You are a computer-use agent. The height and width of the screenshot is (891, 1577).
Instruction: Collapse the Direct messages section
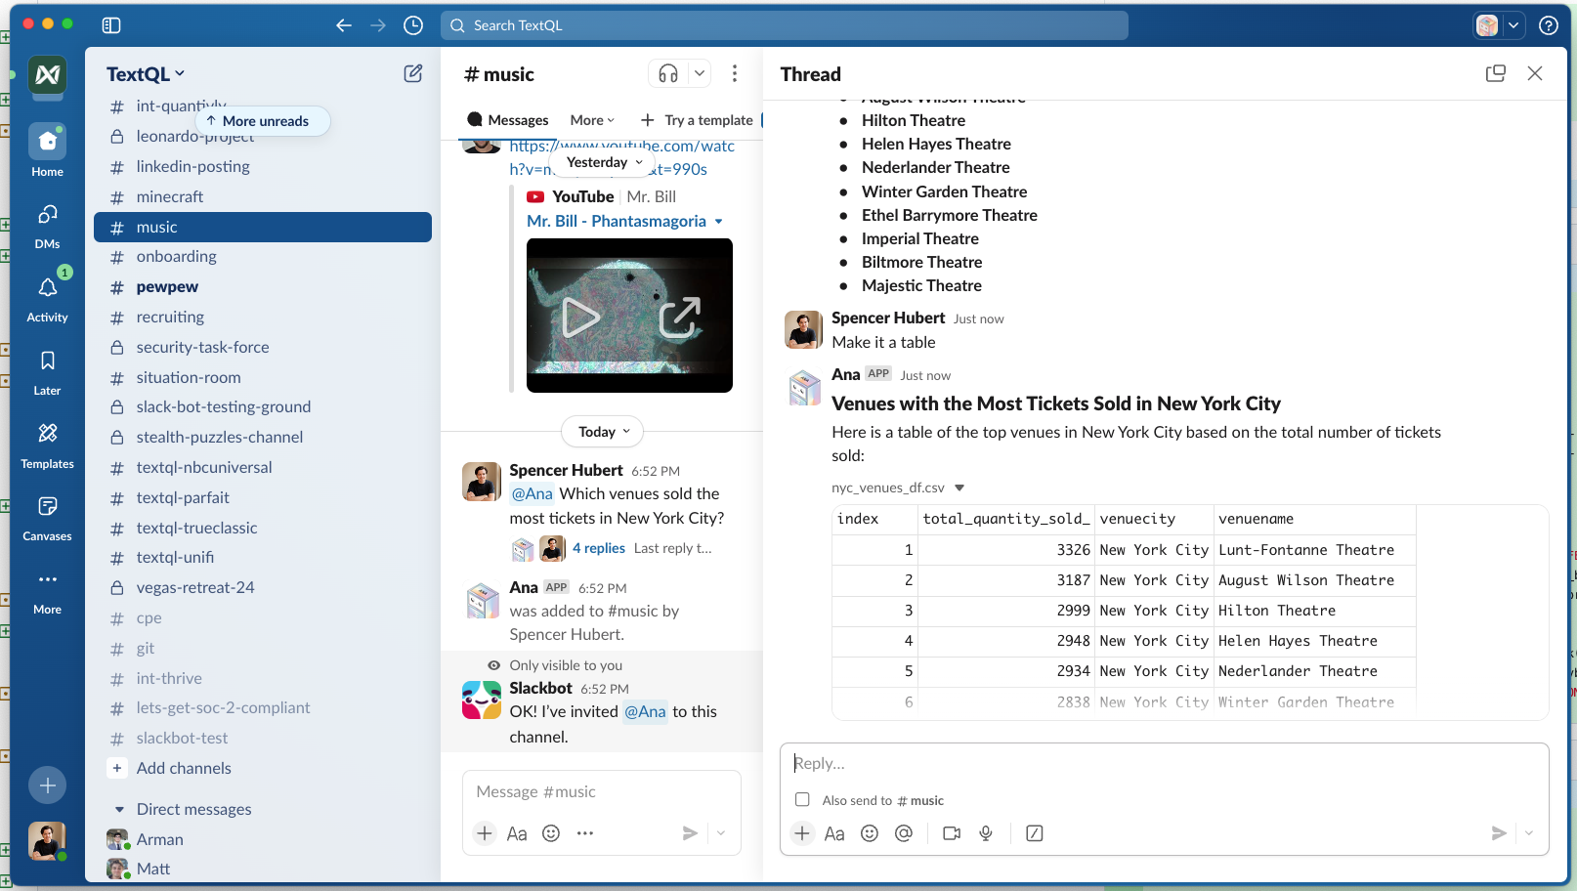click(119, 809)
